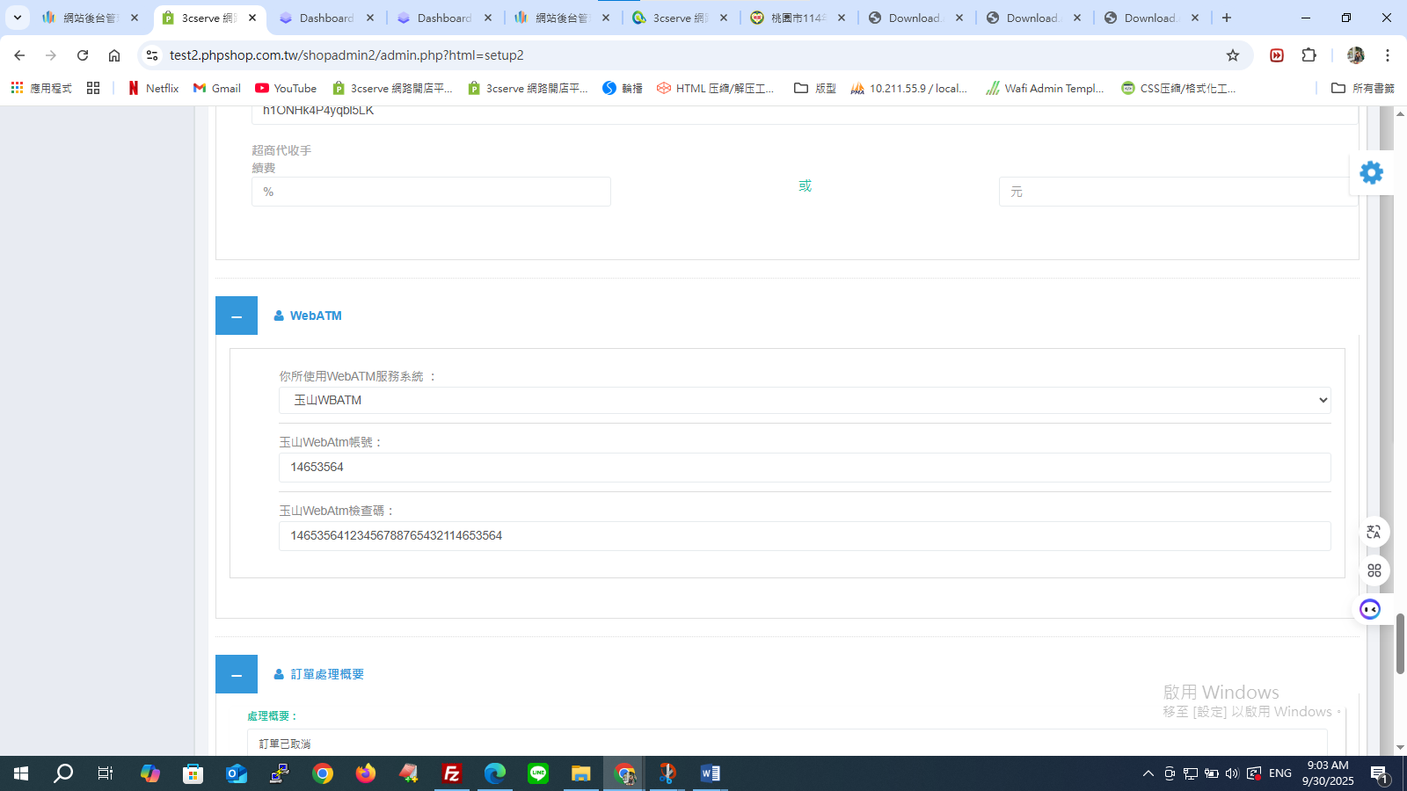Click the translate icon on right edge
Screen dimensions: 1407x791
tap(1374, 532)
